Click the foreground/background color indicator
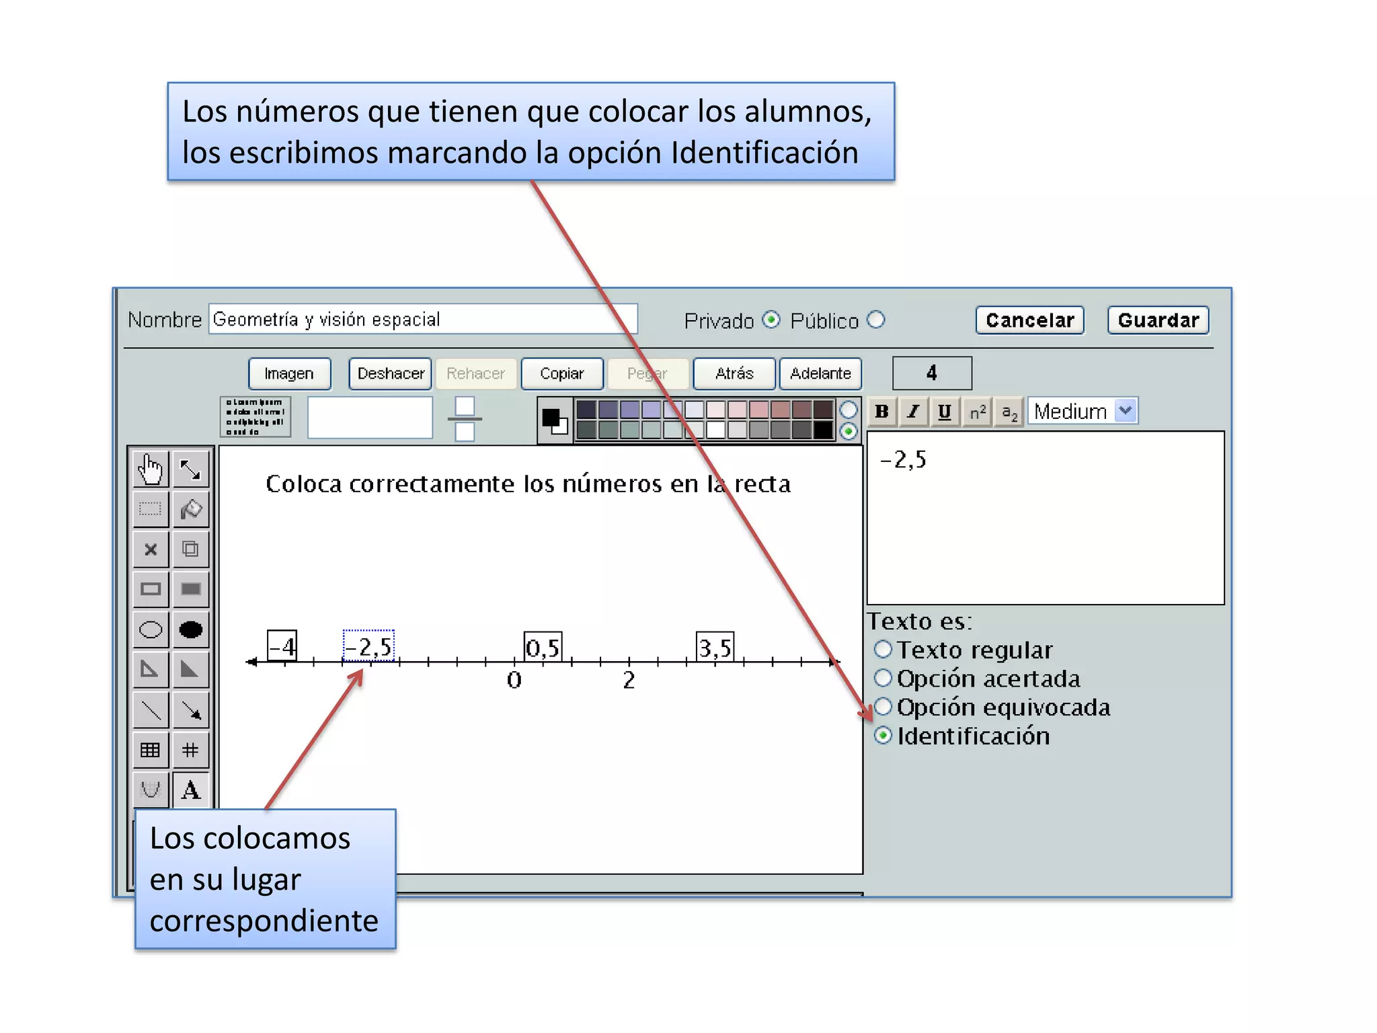1377x1033 pixels. click(x=555, y=421)
